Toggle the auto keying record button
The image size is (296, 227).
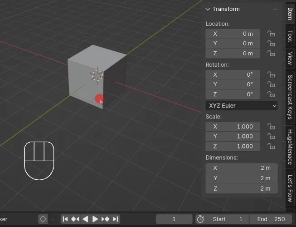(43, 219)
